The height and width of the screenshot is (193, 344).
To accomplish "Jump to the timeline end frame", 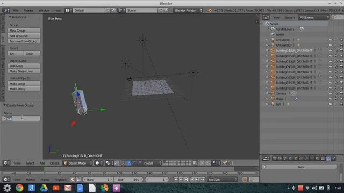I will [203, 180].
